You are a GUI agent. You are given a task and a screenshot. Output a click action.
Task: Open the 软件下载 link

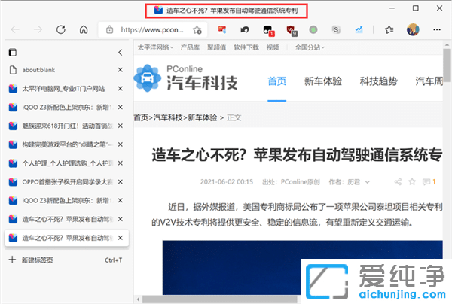246,47
